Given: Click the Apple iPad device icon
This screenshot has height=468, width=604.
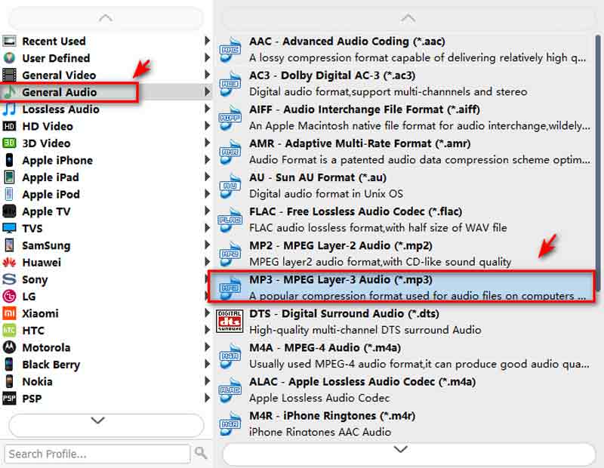Looking at the screenshot, I should coord(9,177).
